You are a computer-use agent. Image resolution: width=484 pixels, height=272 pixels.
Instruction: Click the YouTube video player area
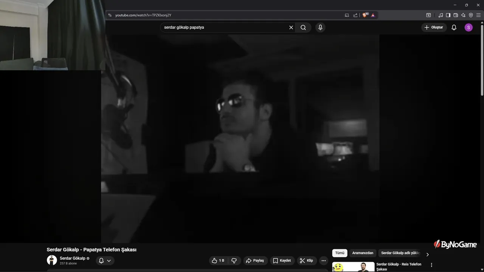240,139
